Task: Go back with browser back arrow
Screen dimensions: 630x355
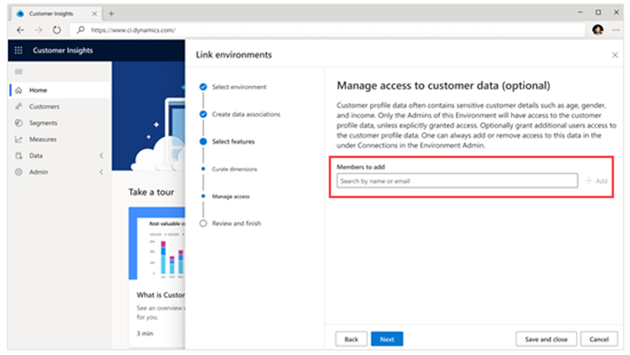Action: click(20, 30)
